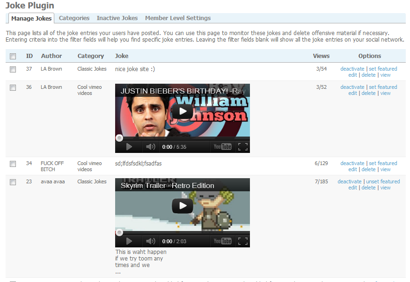Click the Skyrim Trailer pixel-art thumbnail
Viewport: 410px width, 282px height.
[x=183, y=212]
